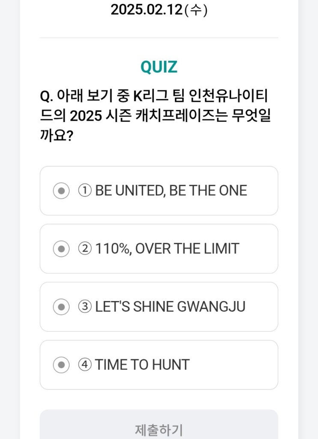This screenshot has width=318, height=439.
Task: Click blank area right of GWANGJU option card
Action: pos(261,307)
